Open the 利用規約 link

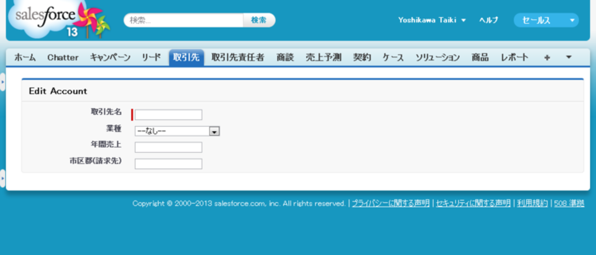[x=532, y=203]
